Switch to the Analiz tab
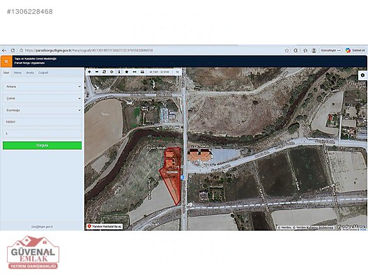 coord(30,72)
